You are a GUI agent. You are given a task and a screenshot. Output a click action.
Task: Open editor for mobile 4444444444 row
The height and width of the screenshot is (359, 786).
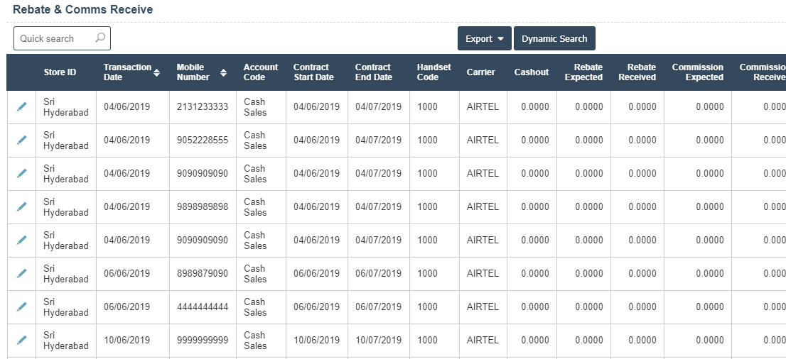[x=22, y=306]
